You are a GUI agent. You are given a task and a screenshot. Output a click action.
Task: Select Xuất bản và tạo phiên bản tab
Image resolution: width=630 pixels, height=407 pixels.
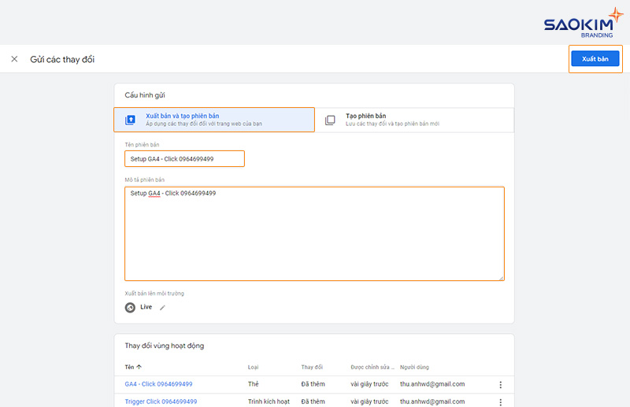click(x=214, y=120)
